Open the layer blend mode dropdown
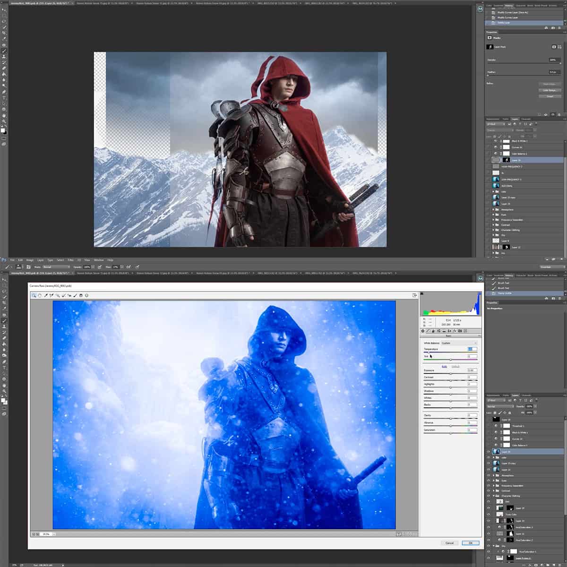Screen dimensions: 567x567 pyautogui.click(x=498, y=130)
